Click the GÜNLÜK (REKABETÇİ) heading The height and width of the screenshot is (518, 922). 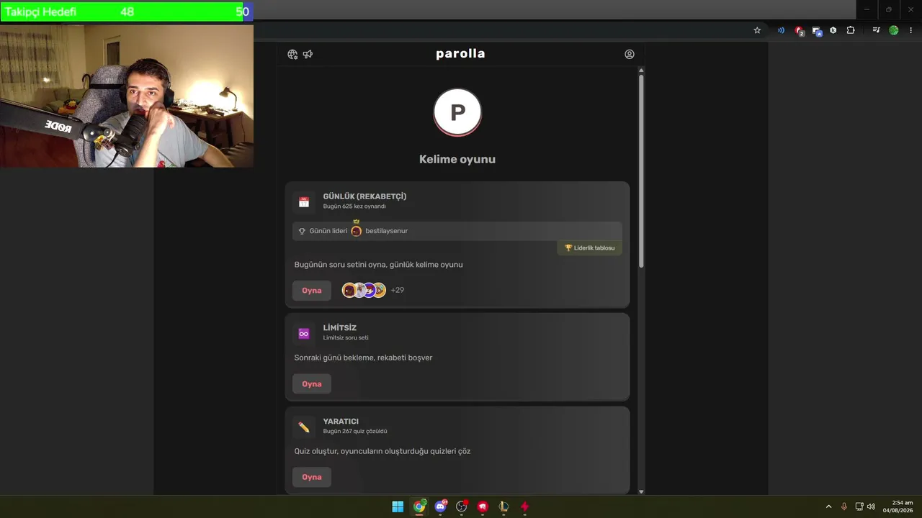365,196
